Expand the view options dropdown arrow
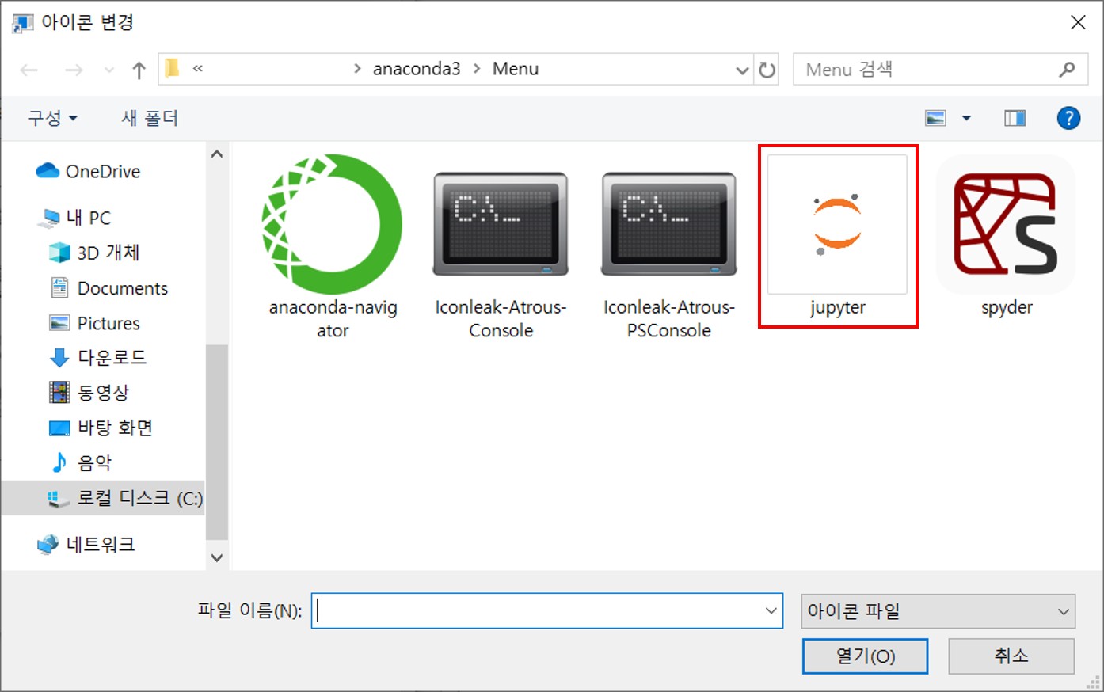The width and height of the screenshot is (1104, 692). tap(966, 119)
